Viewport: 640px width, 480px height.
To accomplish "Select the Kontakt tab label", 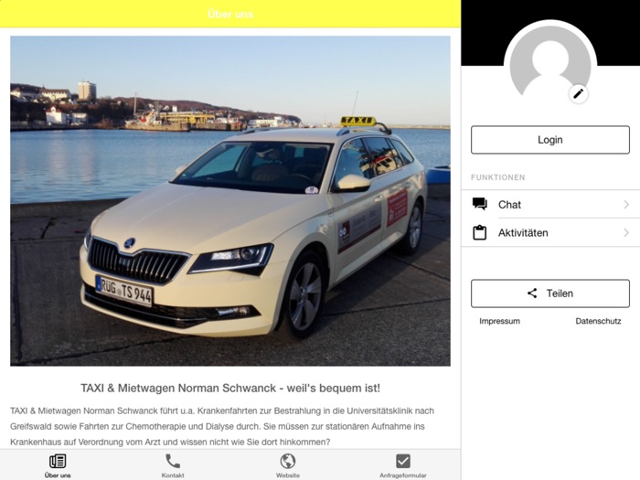I will click(173, 475).
